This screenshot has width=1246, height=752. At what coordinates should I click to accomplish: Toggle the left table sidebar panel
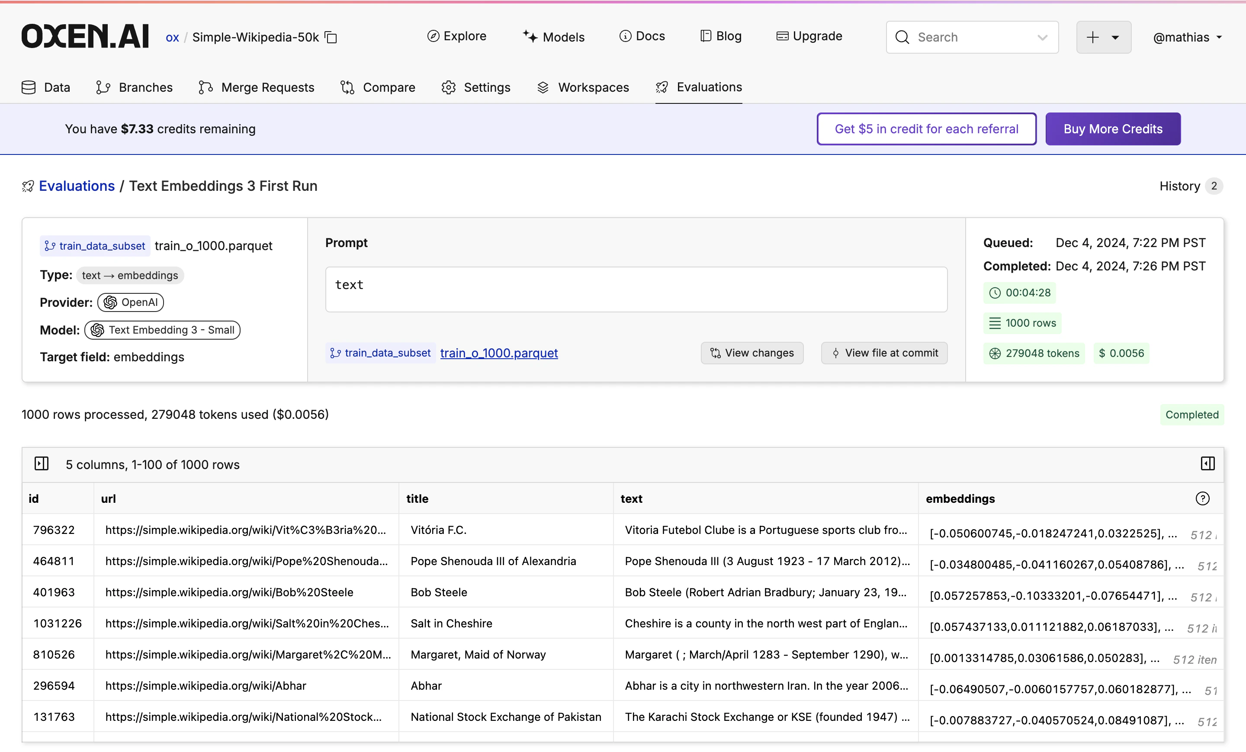[x=42, y=464]
